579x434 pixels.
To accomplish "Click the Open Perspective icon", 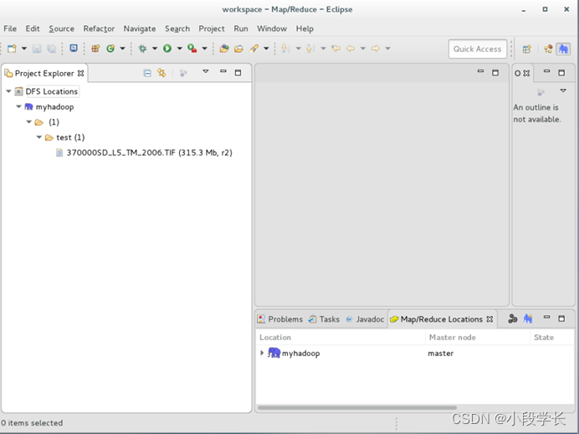I will pos(526,49).
